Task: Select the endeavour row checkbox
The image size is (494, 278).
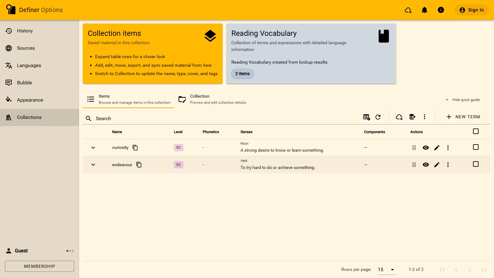Action: click(x=476, y=164)
